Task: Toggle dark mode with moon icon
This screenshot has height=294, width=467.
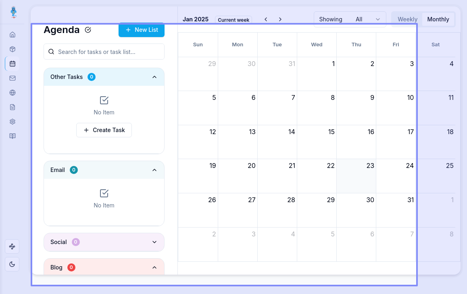Action: 12,264
